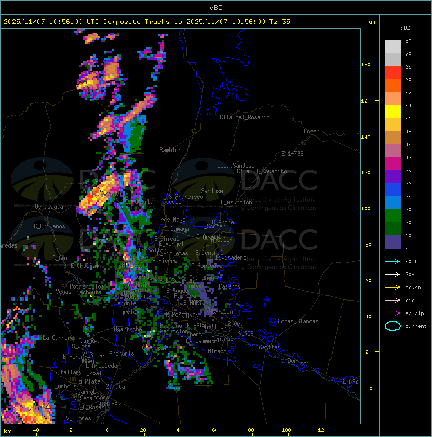Click the Composite Tracks timestamp header
Viewport: 432px width, 437px height.
tap(147, 22)
